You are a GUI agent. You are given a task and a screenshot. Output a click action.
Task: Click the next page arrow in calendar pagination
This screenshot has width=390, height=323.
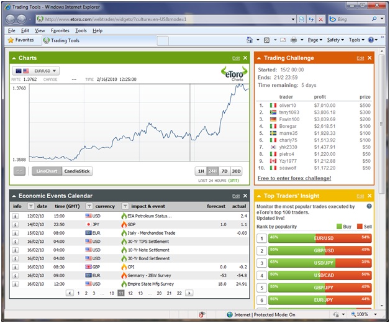point(189,293)
